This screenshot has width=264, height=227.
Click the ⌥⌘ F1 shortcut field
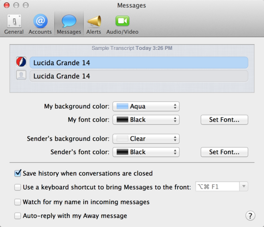pyautogui.click(x=217, y=186)
